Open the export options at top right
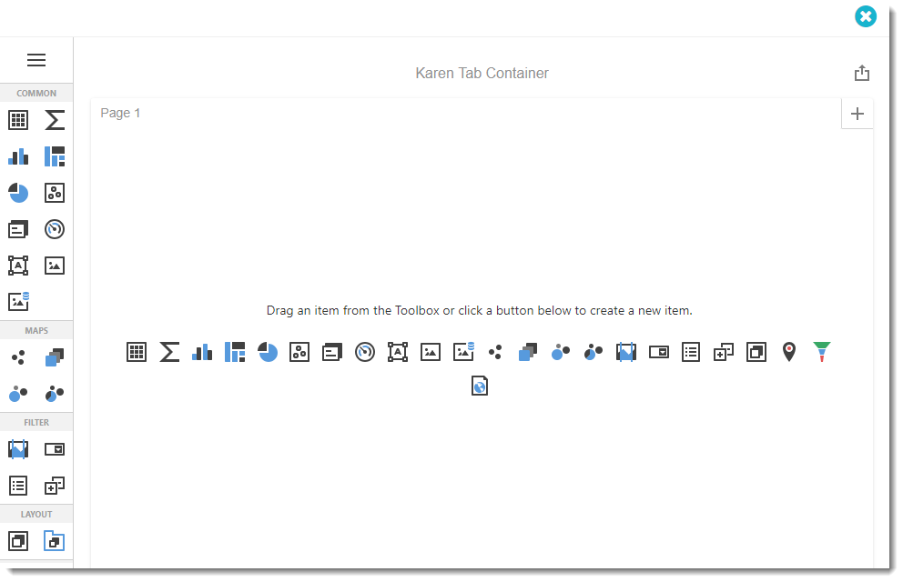The image size is (903, 582). (862, 73)
